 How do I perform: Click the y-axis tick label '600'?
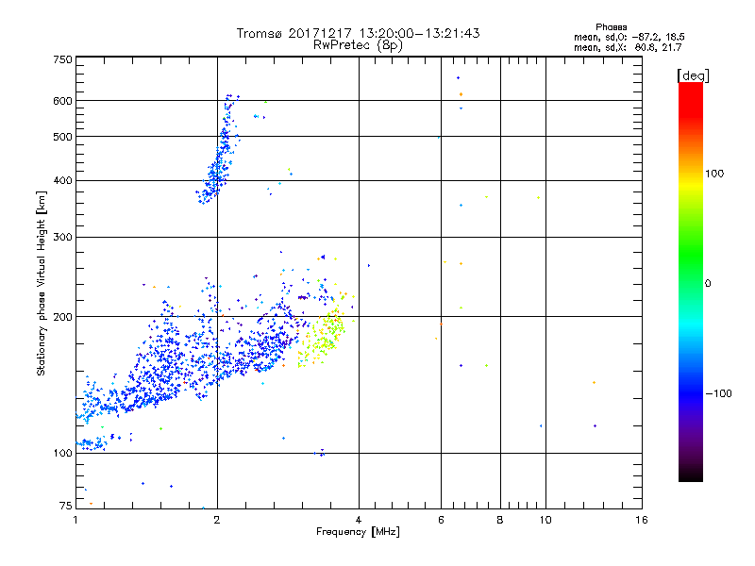pos(62,101)
